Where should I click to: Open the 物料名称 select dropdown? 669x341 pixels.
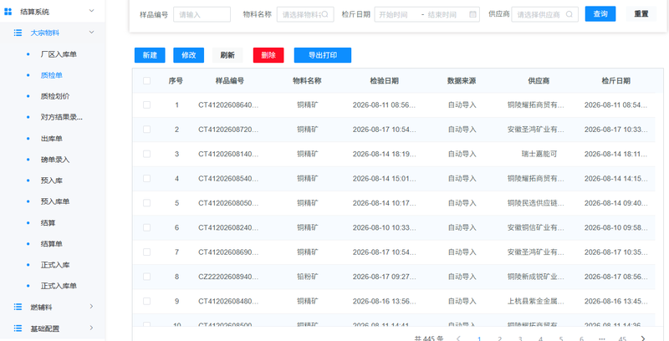(x=305, y=14)
